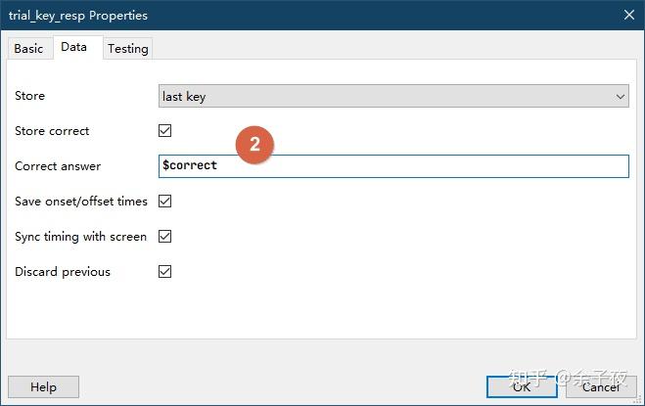Click the Sync timing with screen label
The height and width of the screenshot is (406, 645).
[80, 237]
